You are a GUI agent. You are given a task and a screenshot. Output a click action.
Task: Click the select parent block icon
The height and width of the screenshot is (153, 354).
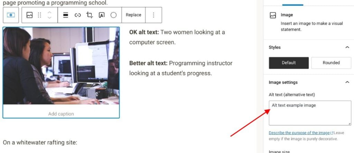tap(11, 15)
